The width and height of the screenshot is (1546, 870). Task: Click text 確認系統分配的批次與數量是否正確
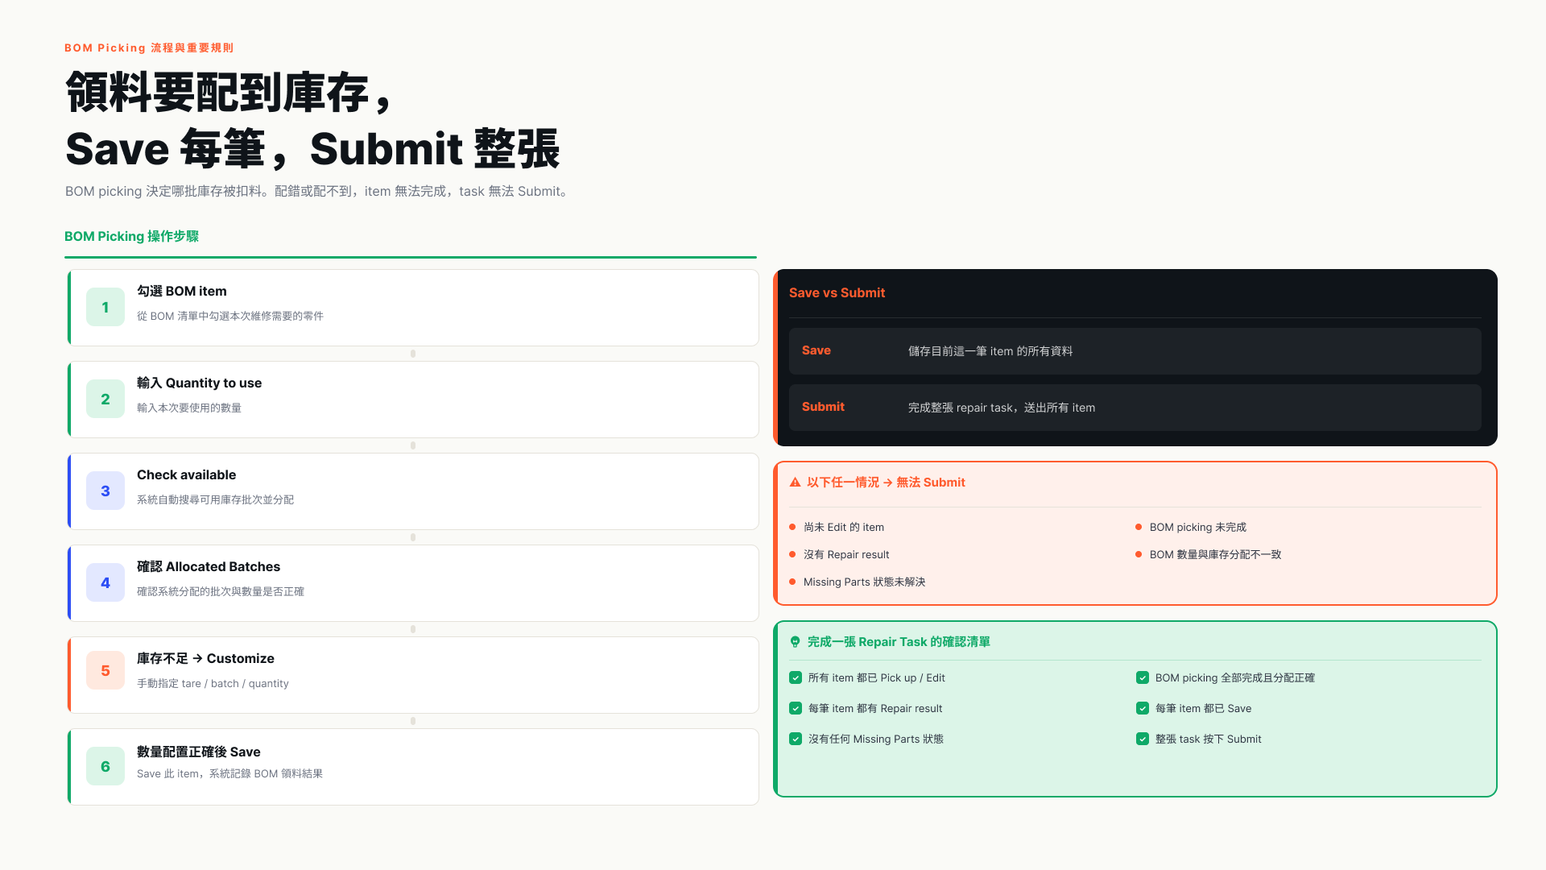pos(221,591)
